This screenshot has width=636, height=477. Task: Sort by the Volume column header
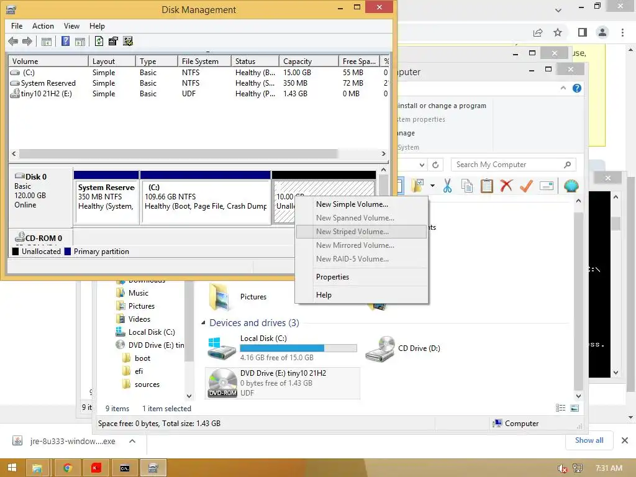(48, 61)
